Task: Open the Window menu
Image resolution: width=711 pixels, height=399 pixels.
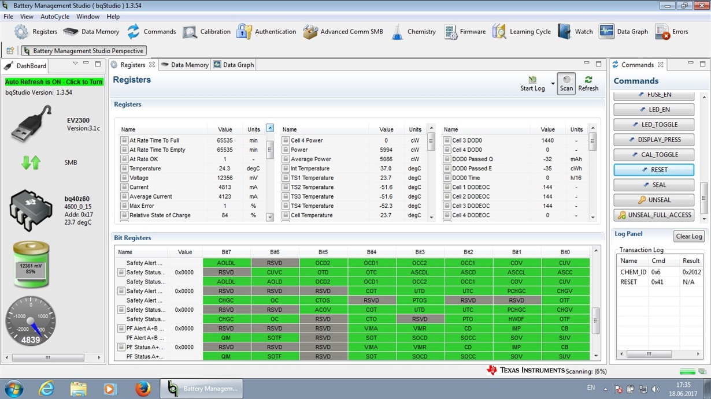Action: coord(88,17)
